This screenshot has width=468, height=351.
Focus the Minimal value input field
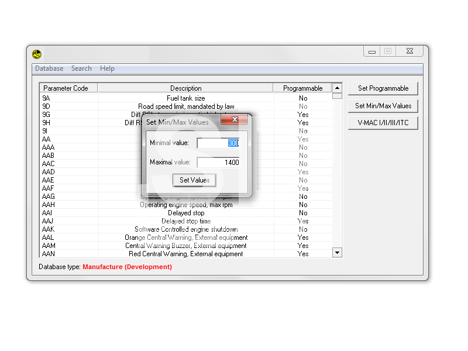(x=218, y=143)
